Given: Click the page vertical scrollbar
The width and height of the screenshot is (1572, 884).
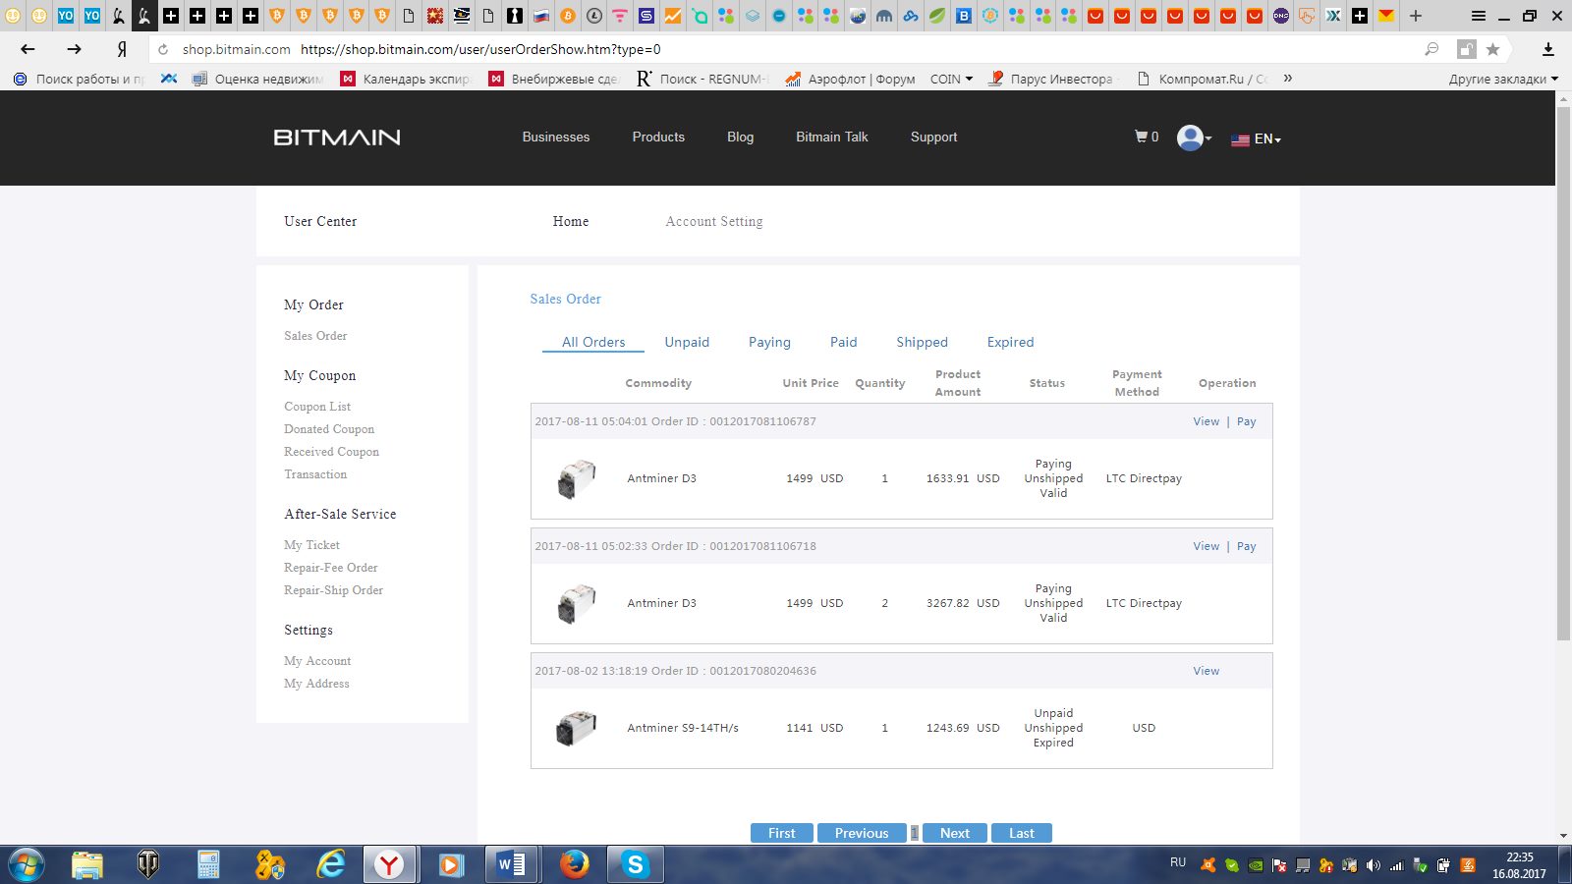Looking at the screenshot, I should point(1563,373).
